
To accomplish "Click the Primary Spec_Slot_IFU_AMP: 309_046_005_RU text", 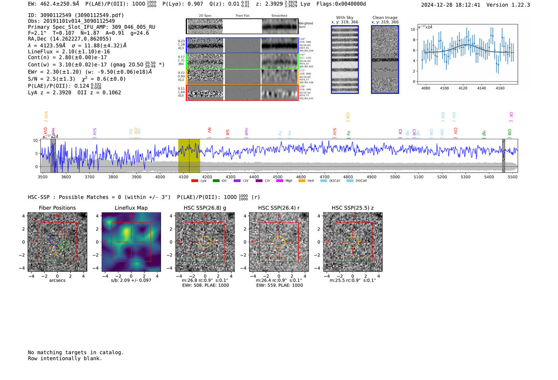I will 92,27.
